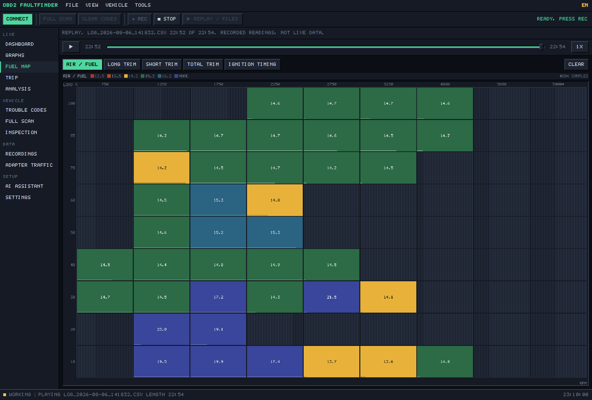The width and height of the screenshot is (592, 400).
Task: Open the Full Scan sidebar item
Action: pyautogui.click(x=29, y=121)
